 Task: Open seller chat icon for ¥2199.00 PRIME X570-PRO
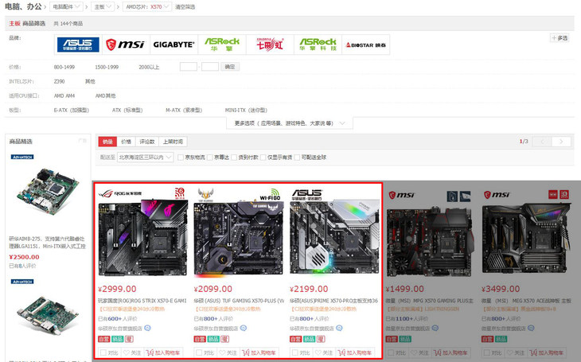339,328
